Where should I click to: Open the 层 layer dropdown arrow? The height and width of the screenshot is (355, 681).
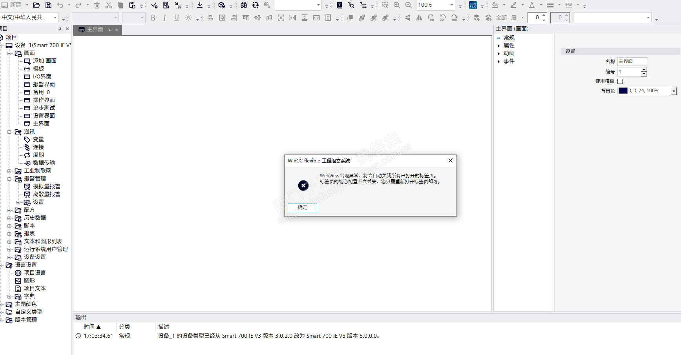pos(522,18)
